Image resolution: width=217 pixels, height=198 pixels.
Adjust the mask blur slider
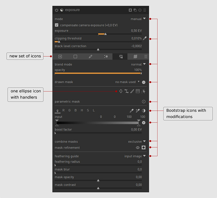pyautogui.click(x=98, y=173)
